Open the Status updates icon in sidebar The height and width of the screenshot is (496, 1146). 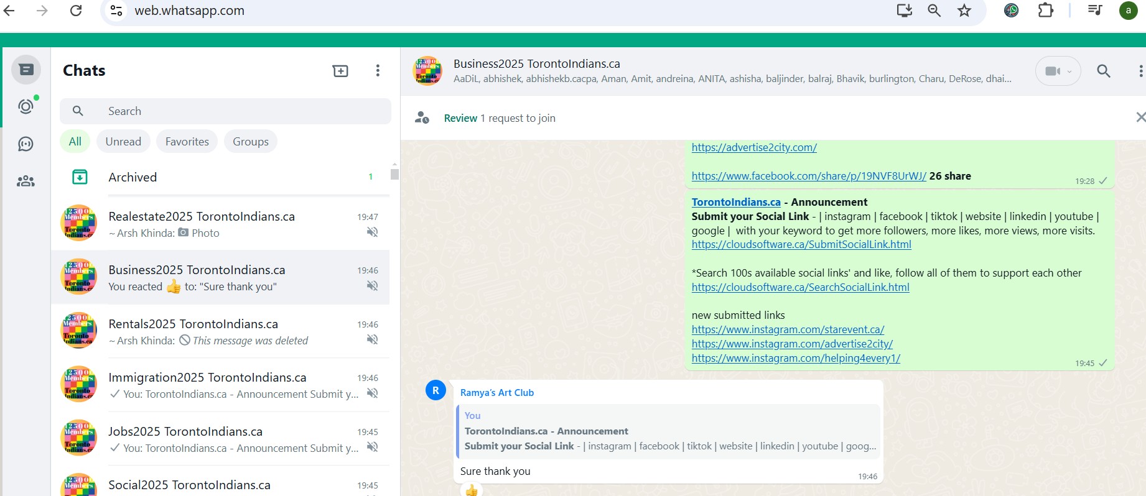[26, 107]
